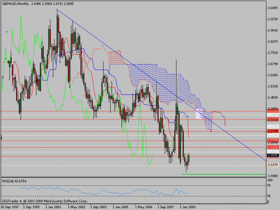The height and width of the screenshot is (210, 280).
Task: Select the 2.0170 price axis label
Action: pos(273,165)
